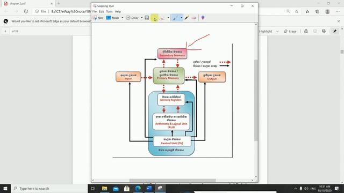The height and width of the screenshot is (193, 344).
Task: Click the ENG language indicator
Action: (313, 189)
